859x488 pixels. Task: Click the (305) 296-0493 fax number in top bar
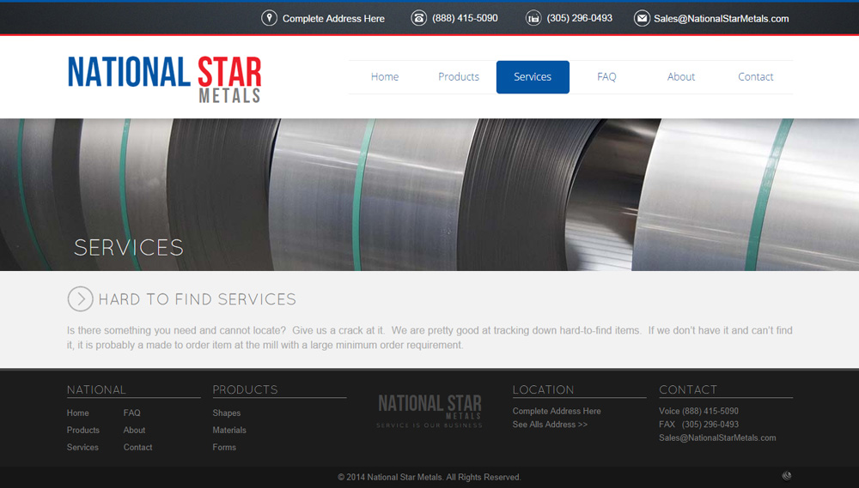580,18
